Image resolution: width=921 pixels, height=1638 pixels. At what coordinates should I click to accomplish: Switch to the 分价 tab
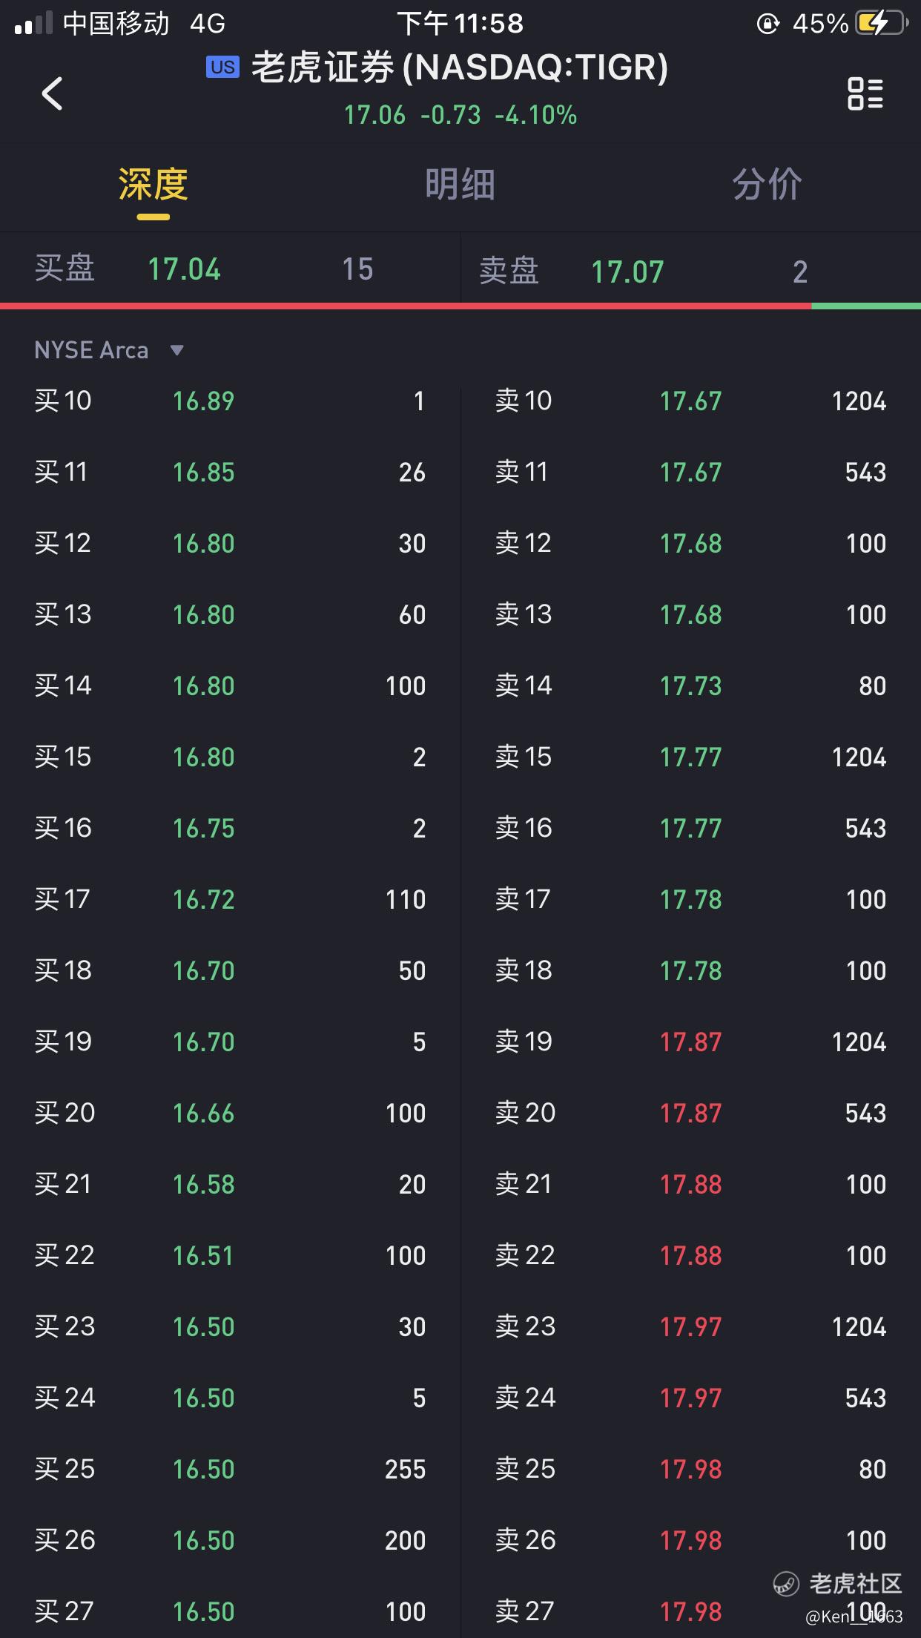[767, 184]
